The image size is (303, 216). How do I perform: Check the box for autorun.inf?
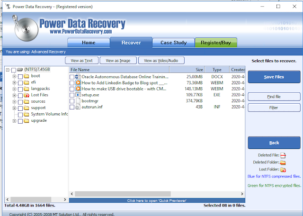click(x=72, y=107)
